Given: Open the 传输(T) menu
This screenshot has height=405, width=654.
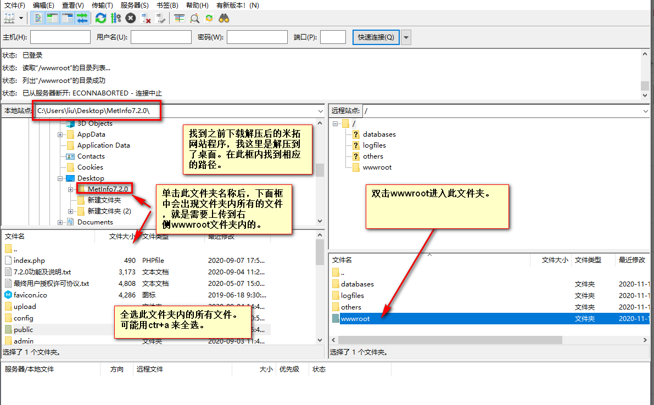Looking at the screenshot, I should [x=102, y=5].
